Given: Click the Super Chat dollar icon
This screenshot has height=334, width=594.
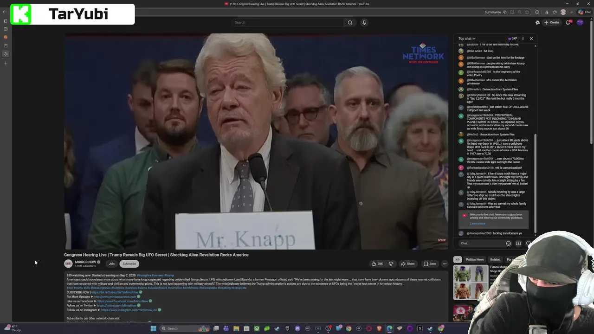Looking at the screenshot, I should click(518, 243).
